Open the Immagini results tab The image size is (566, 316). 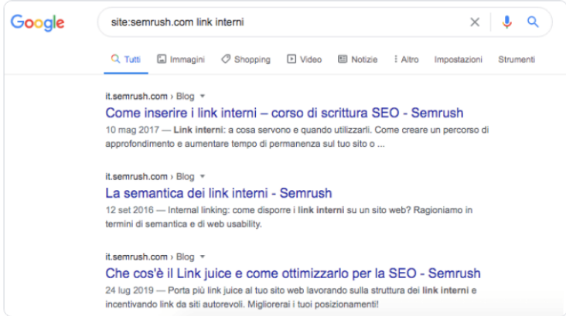(x=181, y=59)
